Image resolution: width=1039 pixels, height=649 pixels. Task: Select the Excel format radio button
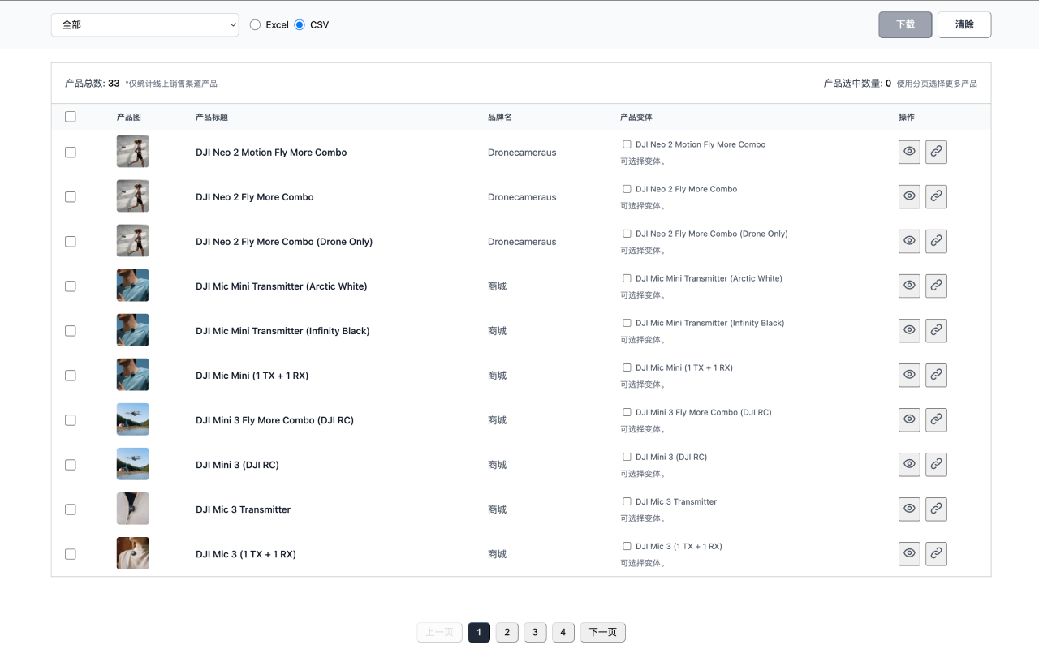255,25
